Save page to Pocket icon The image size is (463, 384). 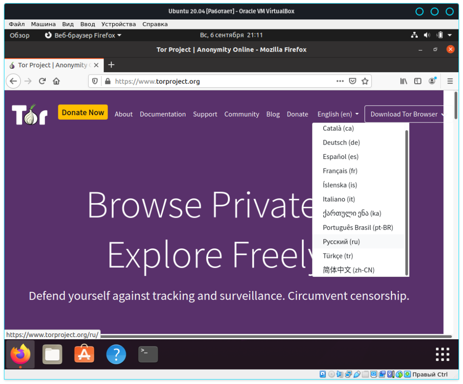(x=353, y=81)
